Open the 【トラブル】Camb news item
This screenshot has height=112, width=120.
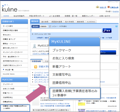(x=41, y=73)
